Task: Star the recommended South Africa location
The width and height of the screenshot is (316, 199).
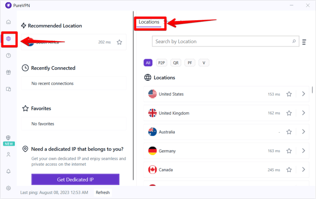Action: pyautogui.click(x=119, y=42)
